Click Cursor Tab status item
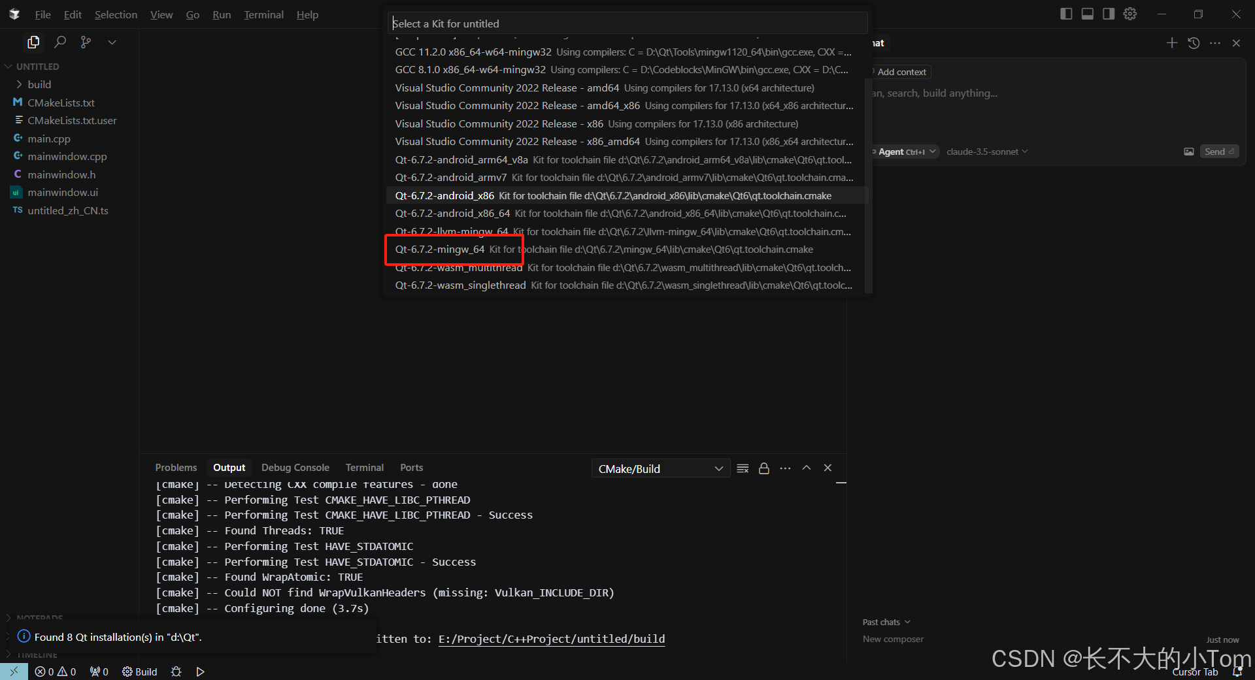The height and width of the screenshot is (680, 1255). [1195, 672]
